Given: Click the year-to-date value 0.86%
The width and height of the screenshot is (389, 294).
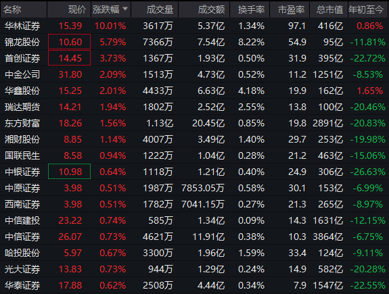Looking at the screenshot, I should [x=370, y=26].
